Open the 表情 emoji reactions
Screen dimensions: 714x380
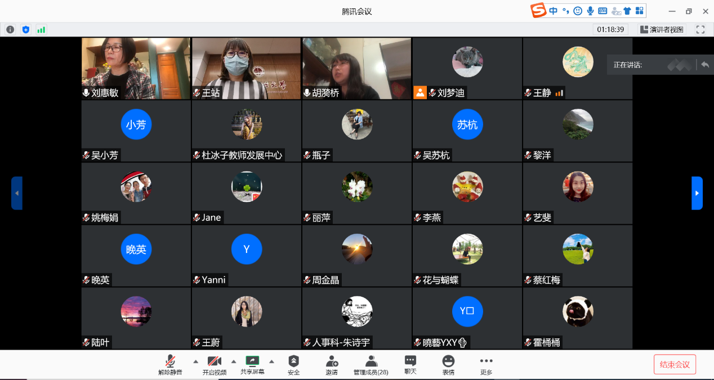(448, 365)
